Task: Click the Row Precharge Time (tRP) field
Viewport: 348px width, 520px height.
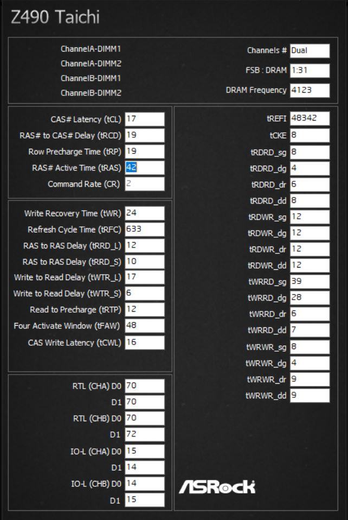Action: point(145,151)
